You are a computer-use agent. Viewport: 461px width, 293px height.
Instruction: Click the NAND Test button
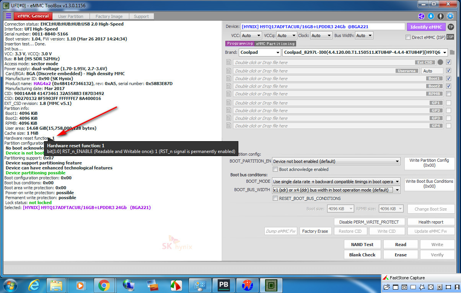pos(362,245)
